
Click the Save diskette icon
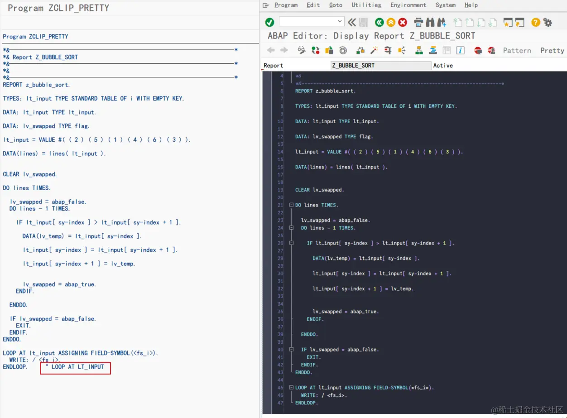(x=363, y=22)
